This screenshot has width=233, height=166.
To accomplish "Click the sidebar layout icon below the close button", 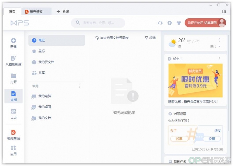I will (224, 11).
